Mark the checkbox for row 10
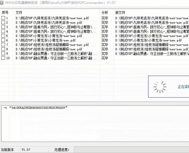The image size is (189, 153). pos(3,58)
